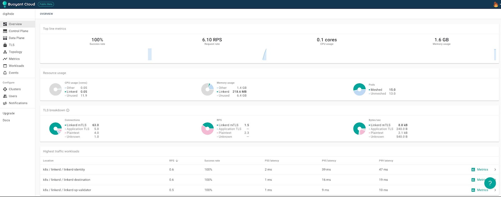
Task: Click the '0.1 cores' CPU usage value
Action: 327,40
